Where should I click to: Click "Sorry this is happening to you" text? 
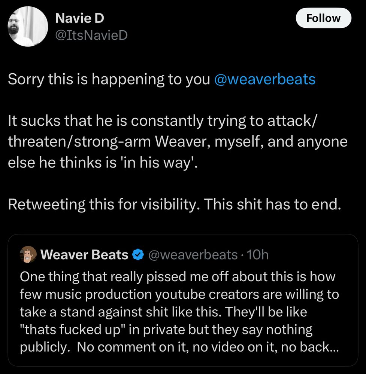tap(109, 79)
